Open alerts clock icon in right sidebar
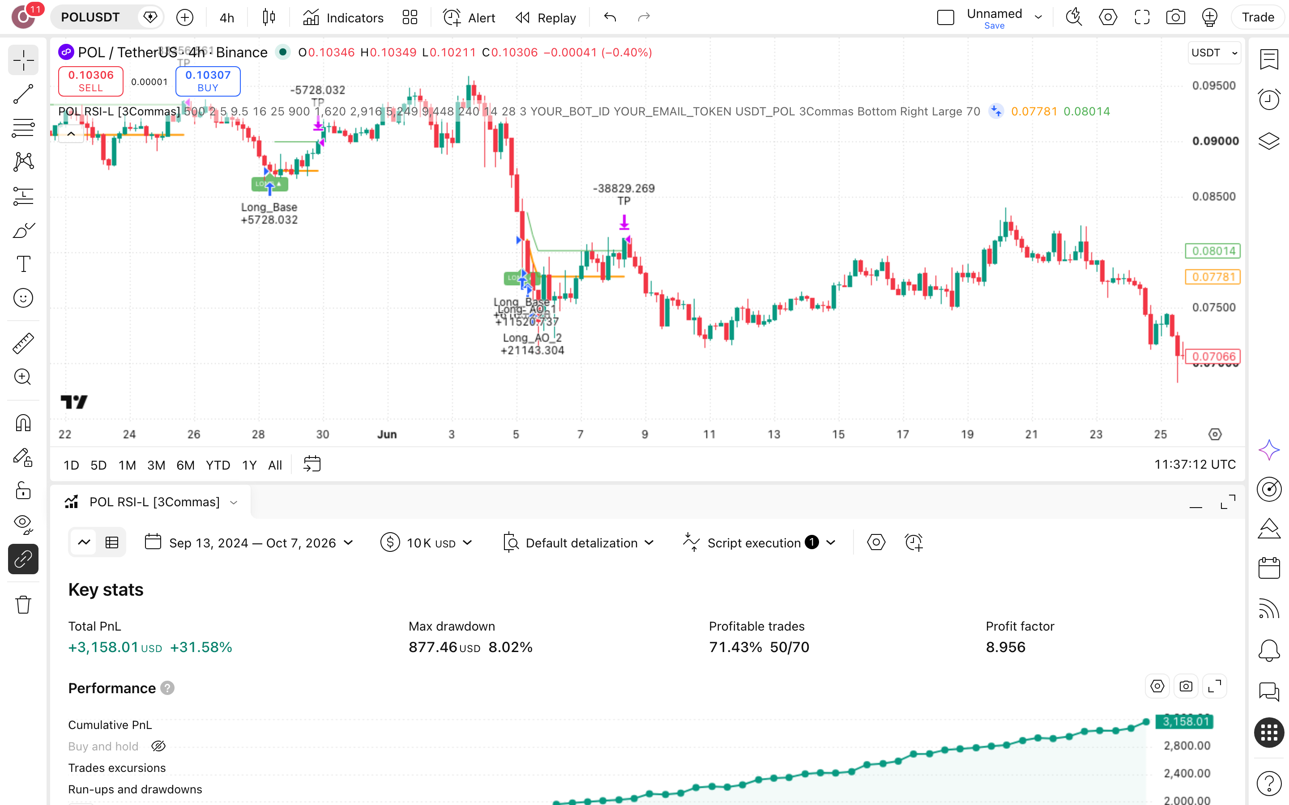The height and width of the screenshot is (805, 1289). (1269, 100)
